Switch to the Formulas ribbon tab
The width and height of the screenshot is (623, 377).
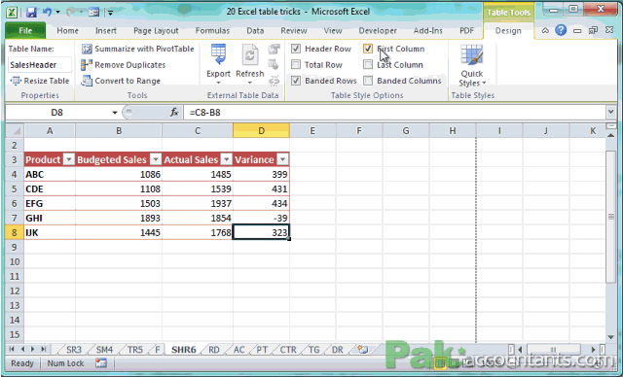212,30
